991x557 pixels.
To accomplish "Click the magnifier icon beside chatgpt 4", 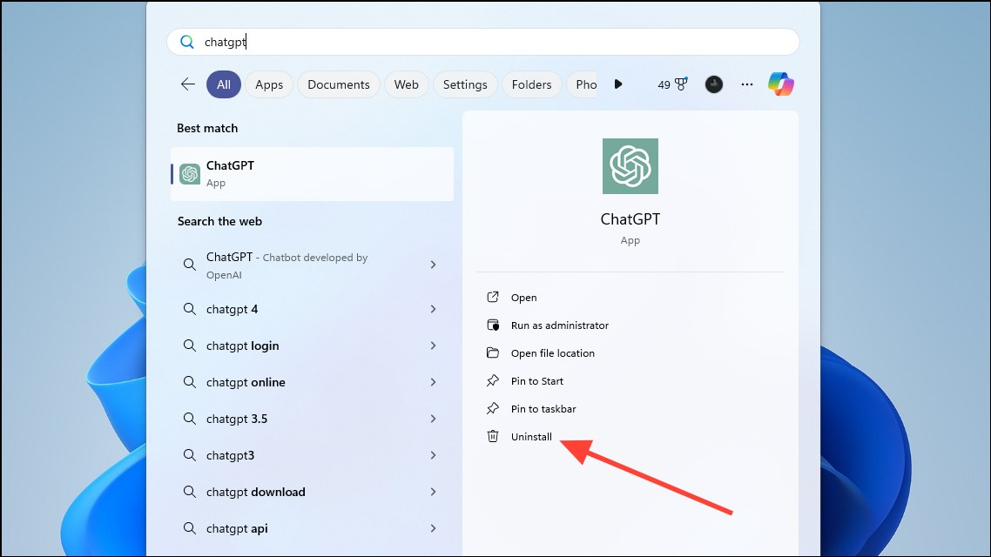I will tap(190, 309).
